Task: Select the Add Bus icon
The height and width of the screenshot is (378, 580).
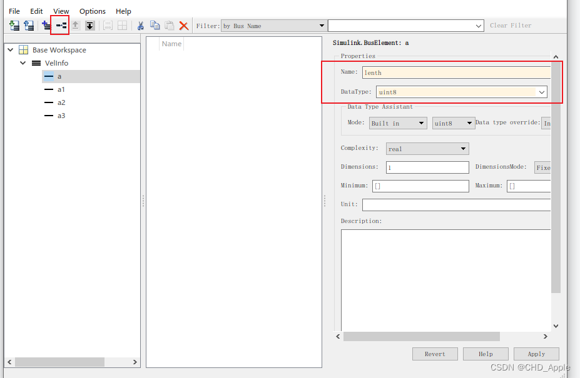Action: [x=45, y=25]
